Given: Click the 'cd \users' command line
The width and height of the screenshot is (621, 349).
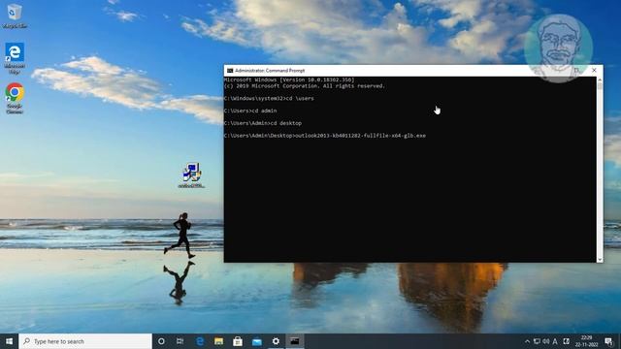Looking at the screenshot, I should 269,98.
